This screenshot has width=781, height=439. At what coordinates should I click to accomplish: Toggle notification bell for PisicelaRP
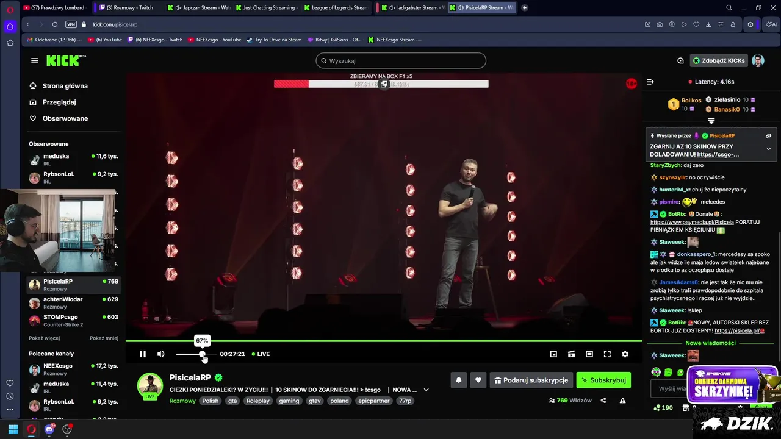pyautogui.click(x=459, y=380)
